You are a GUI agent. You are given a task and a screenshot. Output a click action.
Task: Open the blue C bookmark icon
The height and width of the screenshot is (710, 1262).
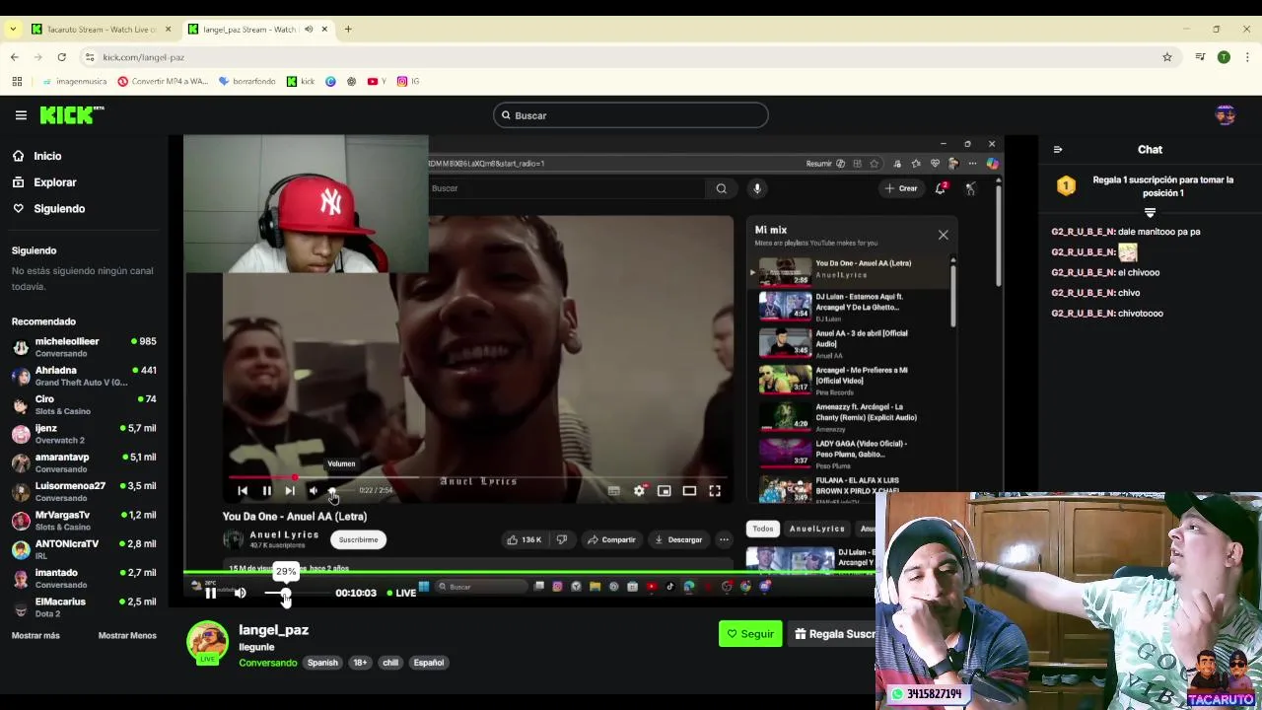point(330,81)
